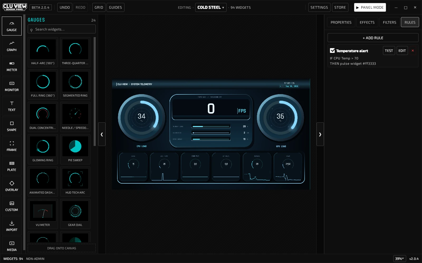Click the gauges list scrollbar

[x=95, y=92]
